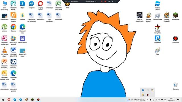Open the расписание уроков Word document
The height and width of the screenshot is (102, 182).
tap(13, 87)
